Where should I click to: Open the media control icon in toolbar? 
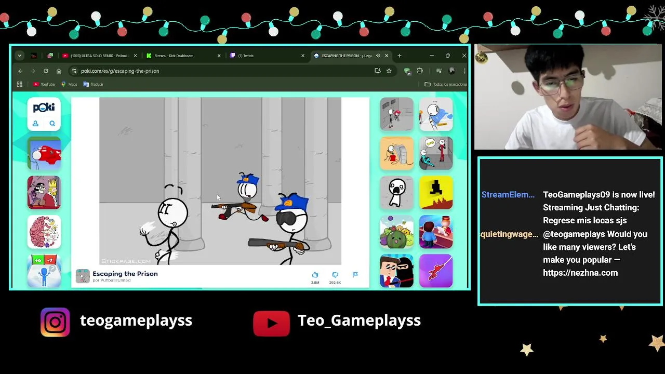click(x=439, y=71)
